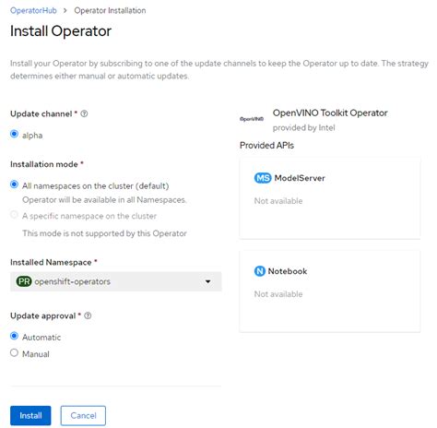The height and width of the screenshot is (428, 437).
Task: Click the Installation mode label
Action: (44, 164)
